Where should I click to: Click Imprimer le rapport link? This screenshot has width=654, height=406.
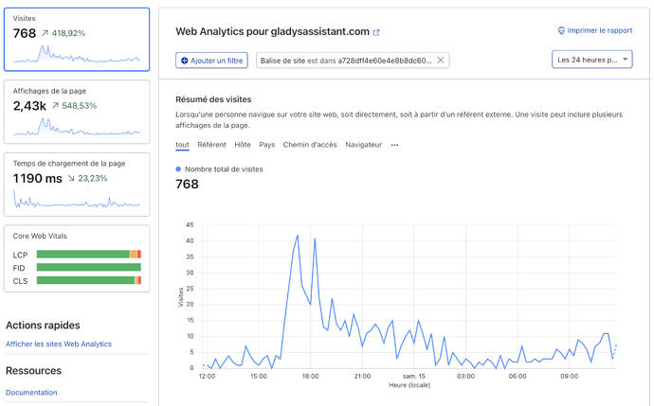coord(595,30)
